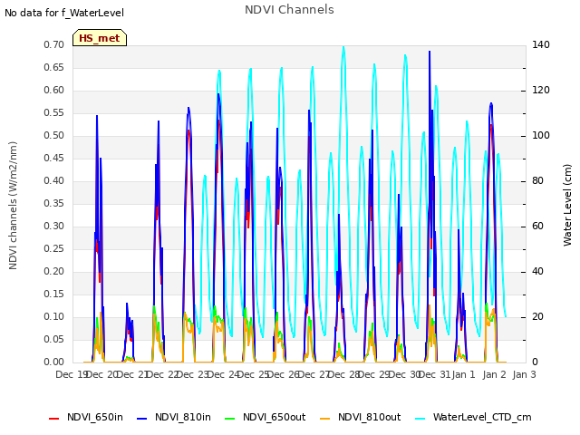Viewport: 580px width, 435px height.
Task: Click the Jan 3 date tick label
Action: tap(524, 374)
